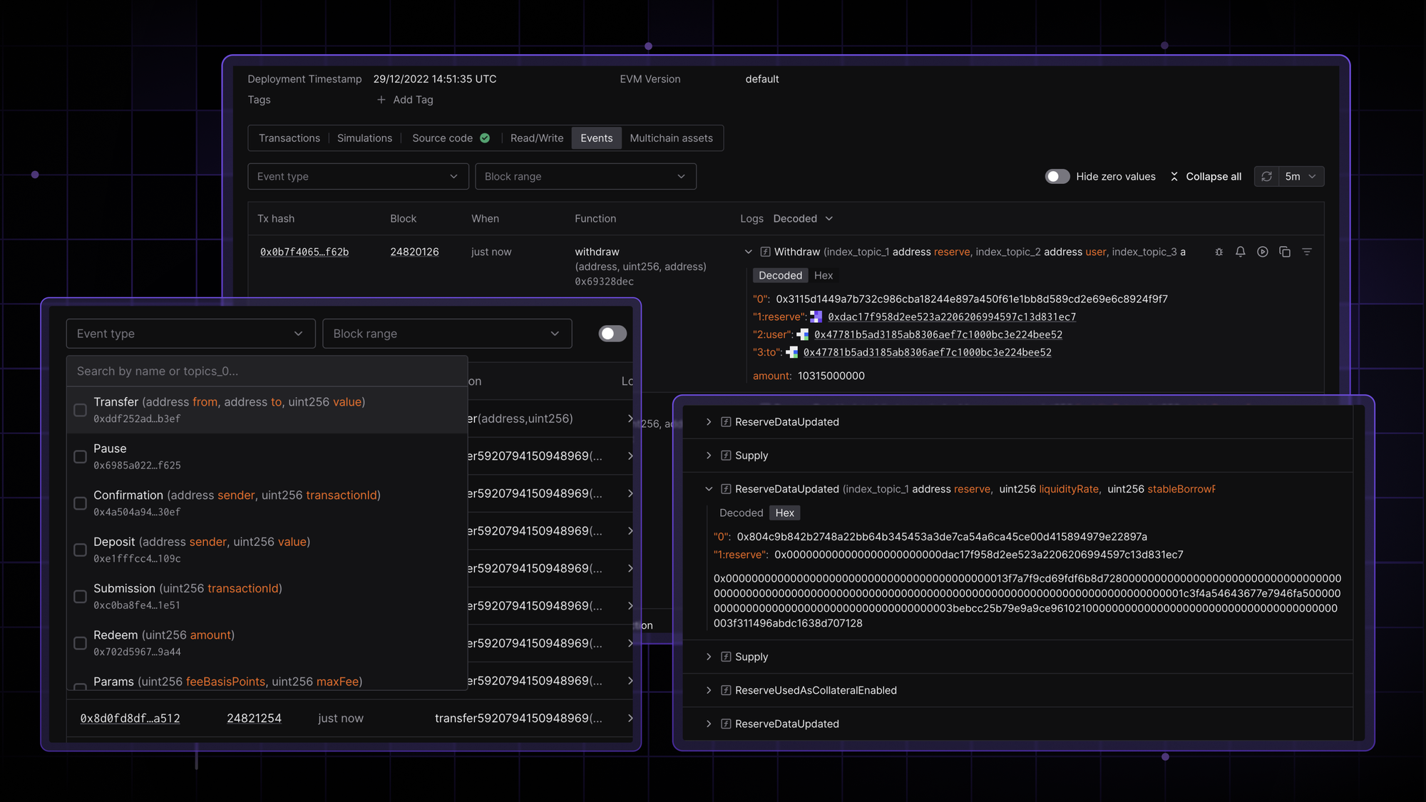Switch ReserveDataUpdated view to Hex
Viewport: 1426px width, 802px height.
coord(784,513)
